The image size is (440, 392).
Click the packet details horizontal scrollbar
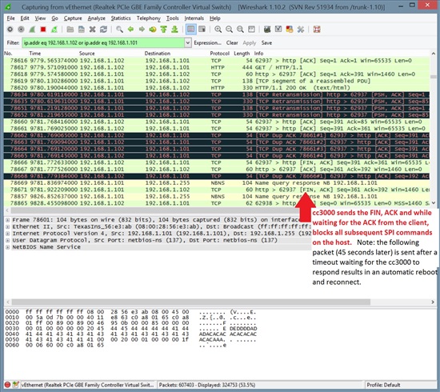click(191, 302)
